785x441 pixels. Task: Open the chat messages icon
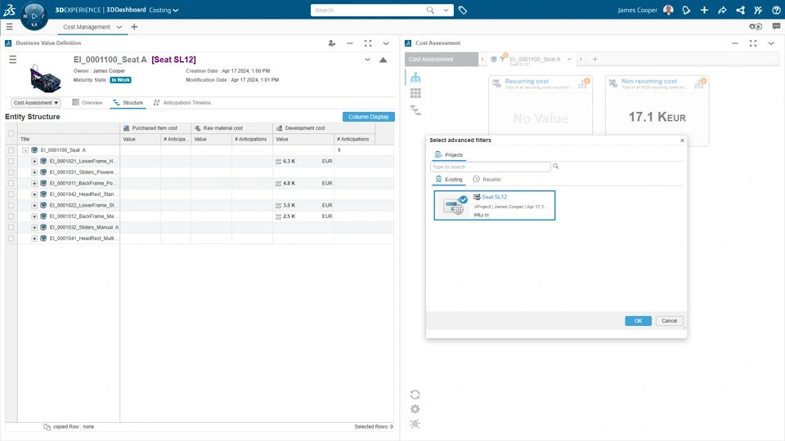point(776,26)
